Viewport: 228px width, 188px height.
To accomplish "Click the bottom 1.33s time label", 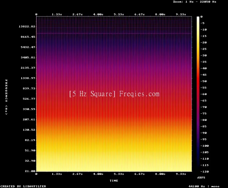I will click(x=57, y=174).
